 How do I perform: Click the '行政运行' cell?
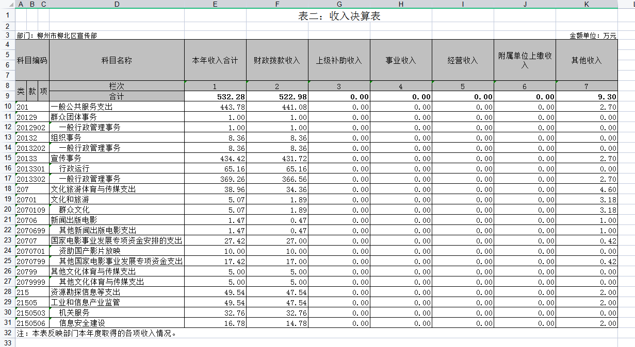click(117, 168)
